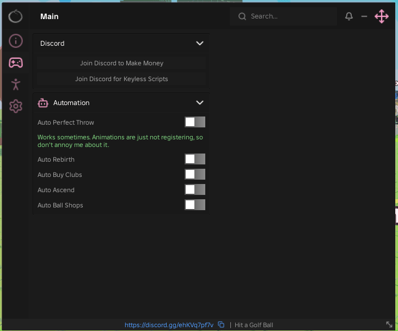Switch on Auto Ball Shops

tap(195, 205)
